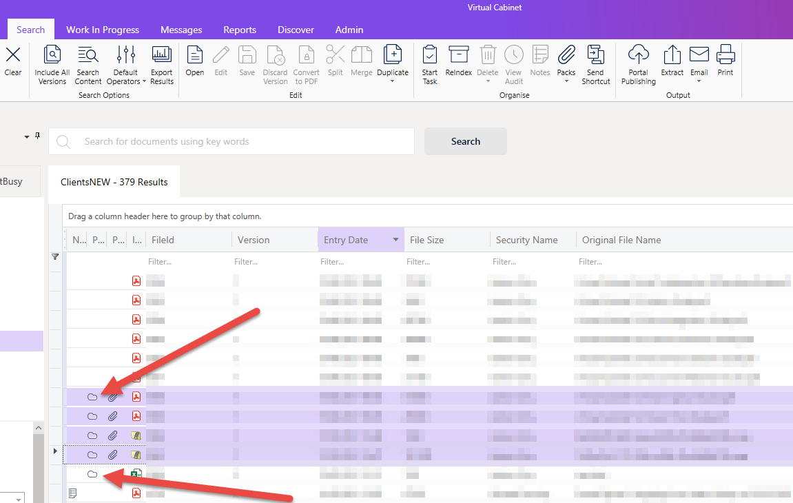Click the ReIndex archive icon
The image size is (793, 503).
(459, 54)
